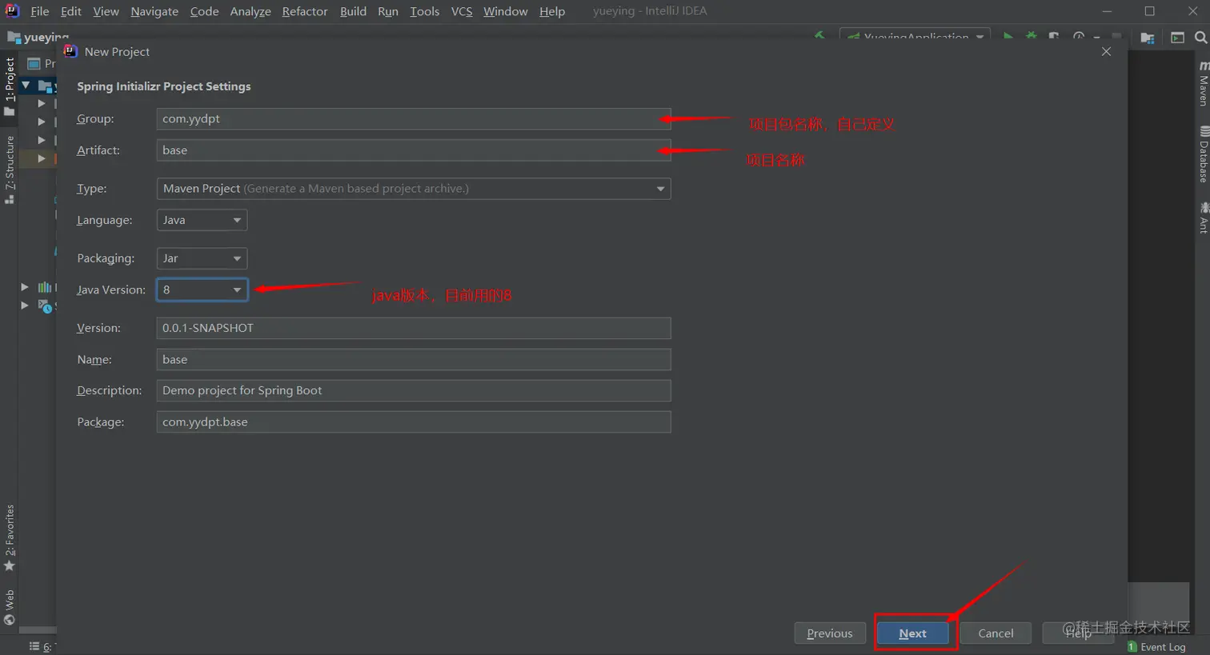Open the project Type dropdown
Screen dimensions: 1210x655
tap(414, 189)
